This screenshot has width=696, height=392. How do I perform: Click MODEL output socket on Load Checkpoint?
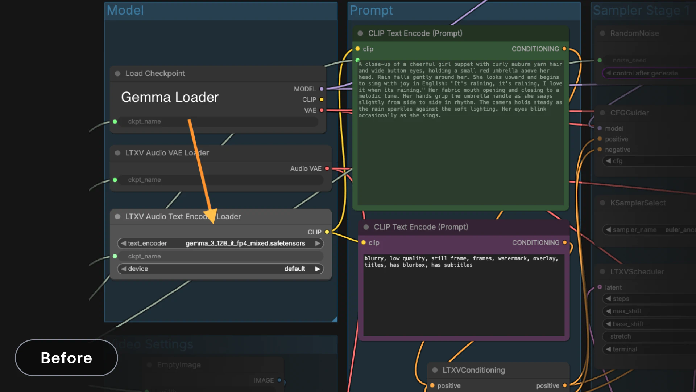point(322,89)
